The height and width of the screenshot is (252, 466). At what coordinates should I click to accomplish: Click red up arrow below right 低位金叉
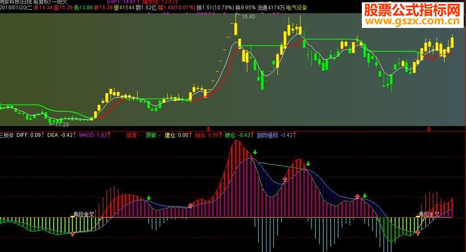418,233
